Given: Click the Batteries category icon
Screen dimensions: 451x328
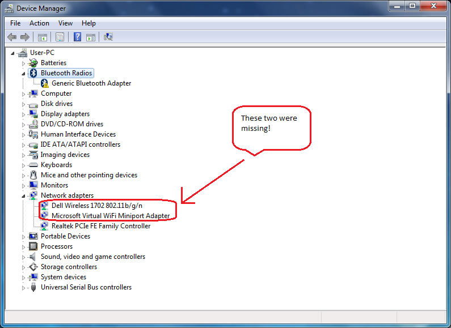Looking at the screenshot, I should (33, 63).
